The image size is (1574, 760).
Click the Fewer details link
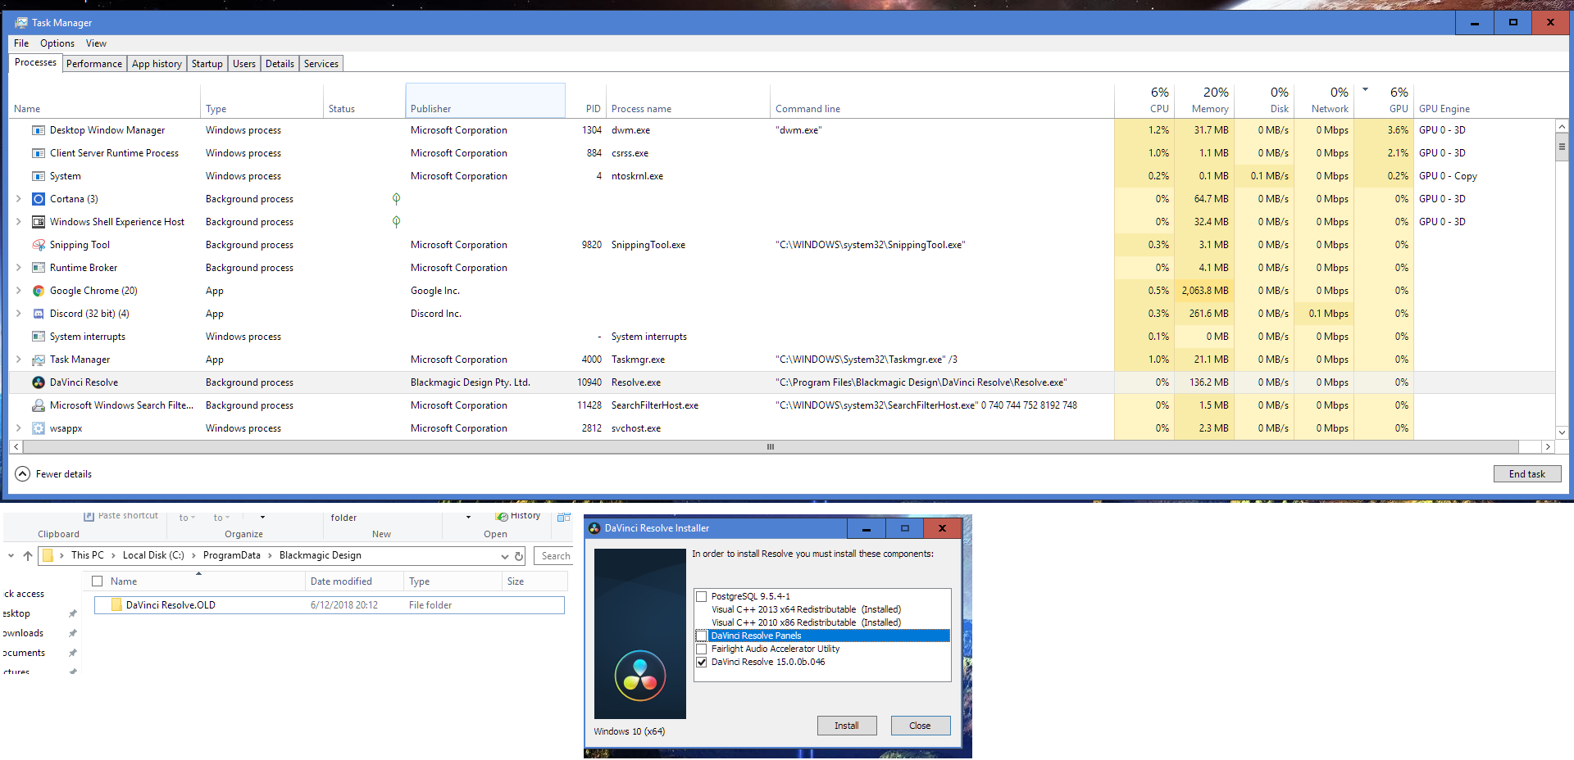[64, 474]
